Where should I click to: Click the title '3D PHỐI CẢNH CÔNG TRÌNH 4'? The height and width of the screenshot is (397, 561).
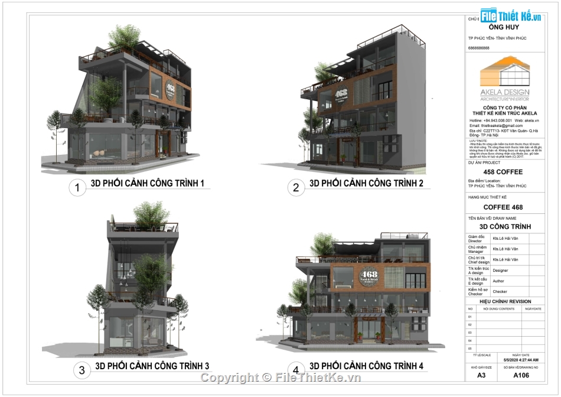click(x=366, y=366)
